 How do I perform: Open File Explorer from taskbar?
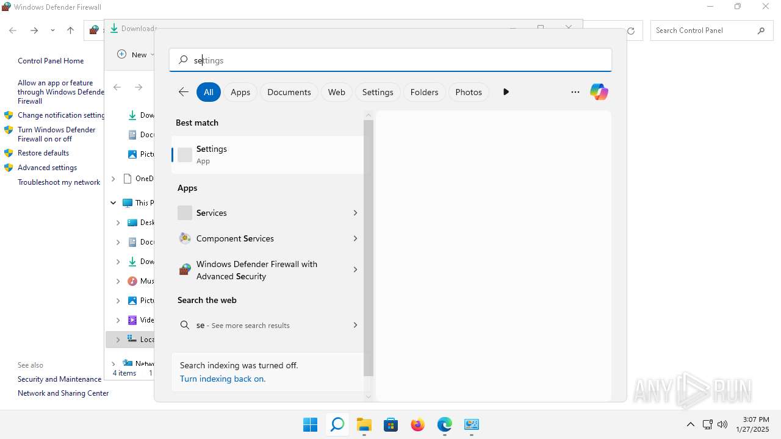pyautogui.click(x=364, y=425)
